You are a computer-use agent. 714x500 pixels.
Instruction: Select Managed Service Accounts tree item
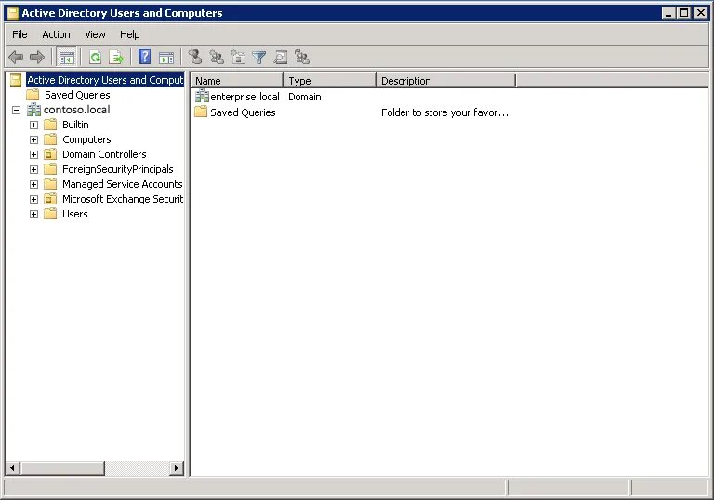(123, 184)
